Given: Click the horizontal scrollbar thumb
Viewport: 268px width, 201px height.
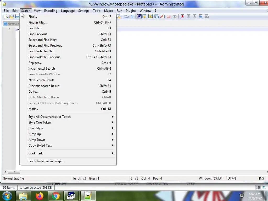Looking at the screenshot, I should pos(14,172).
